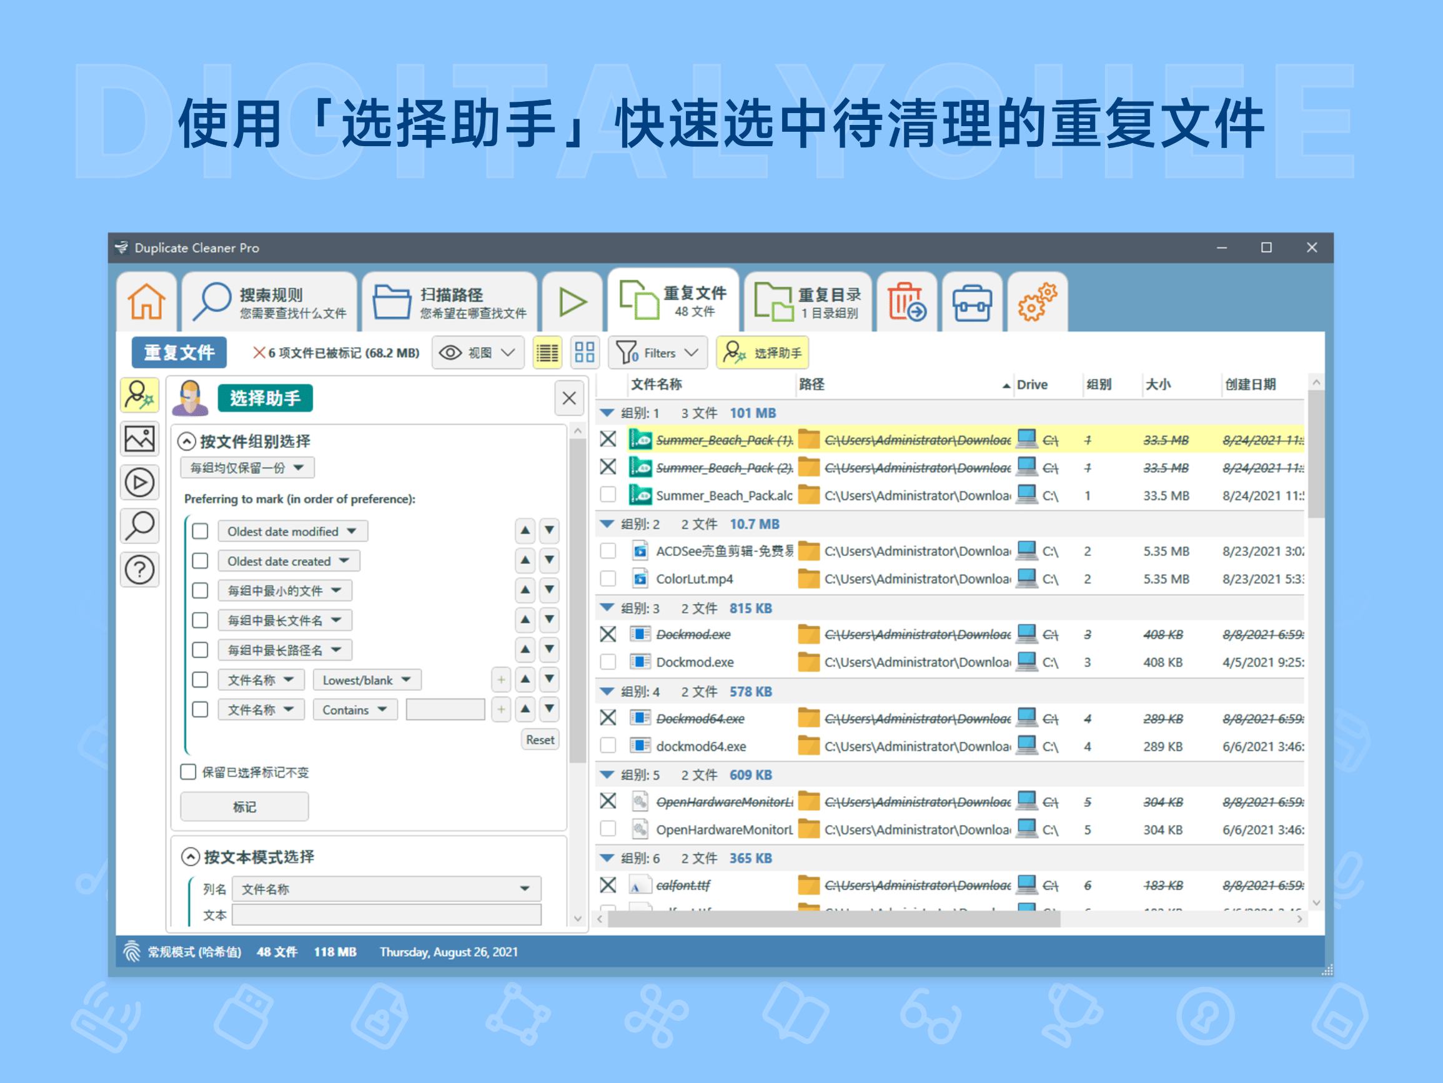Image resolution: width=1443 pixels, height=1083 pixels.
Task: Open the 搜索规则 search criteria tab
Action: click(270, 303)
